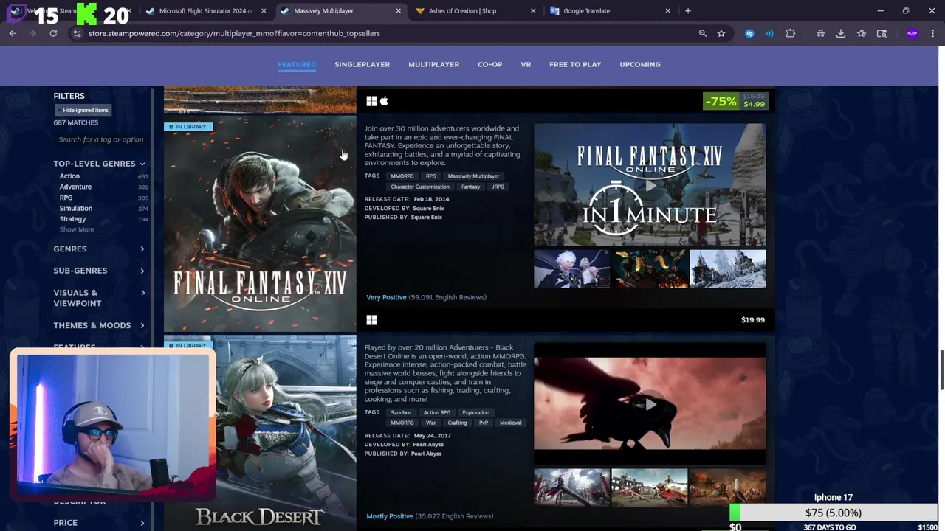Open the Upcoming tab
This screenshot has width=945, height=531.
[640, 64]
